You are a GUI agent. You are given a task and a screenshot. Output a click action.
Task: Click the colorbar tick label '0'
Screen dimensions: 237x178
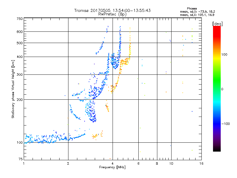(x=222, y=89)
